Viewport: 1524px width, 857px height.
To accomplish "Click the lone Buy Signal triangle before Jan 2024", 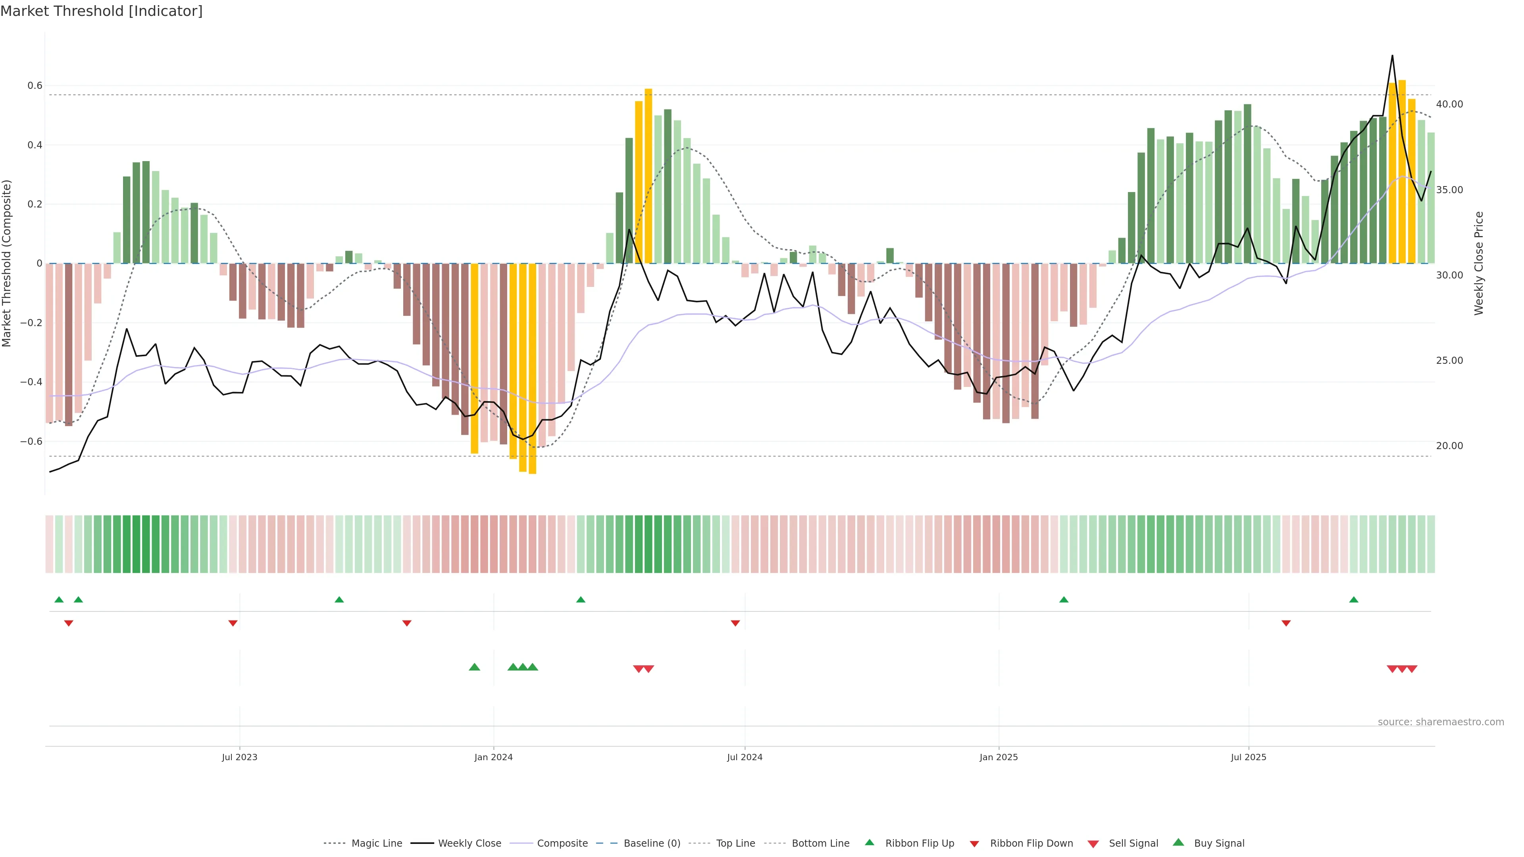I will [x=475, y=667].
